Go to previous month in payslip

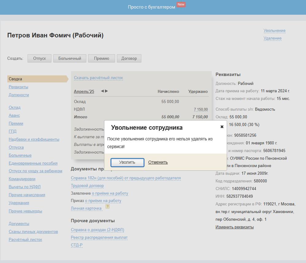tap(103, 91)
